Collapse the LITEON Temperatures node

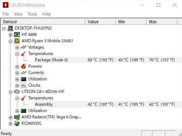(x=17, y=98)
